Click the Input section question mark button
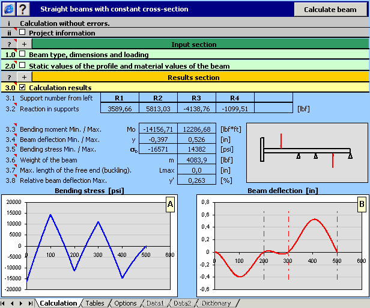The height and width of the screenshot is (308, 370). 9,44
